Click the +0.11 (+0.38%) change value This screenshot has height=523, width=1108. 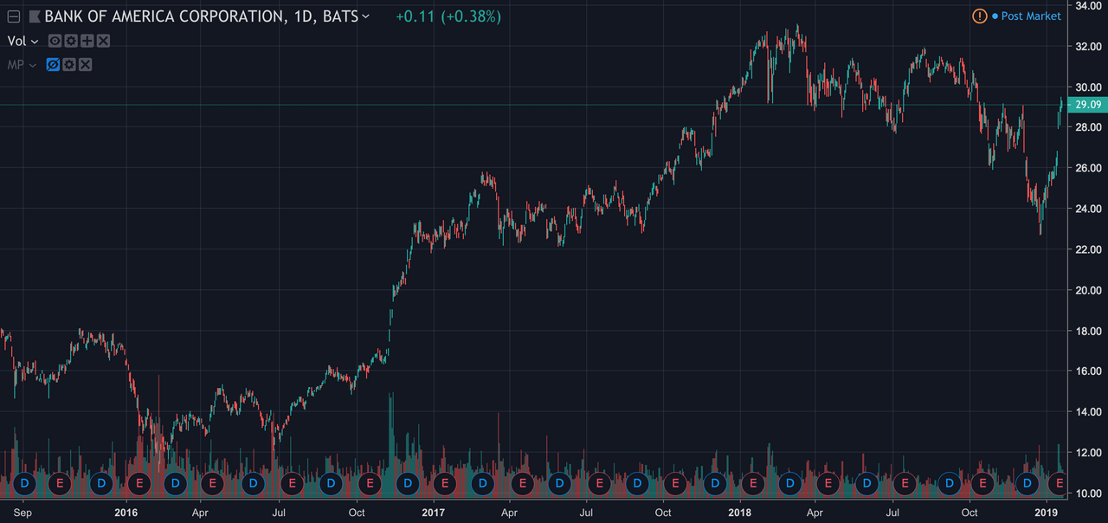click(x=448, y=16)
